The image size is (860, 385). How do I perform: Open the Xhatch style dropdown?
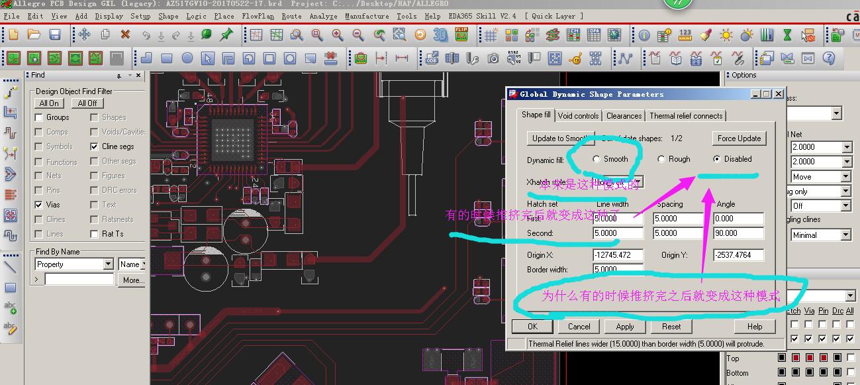[x=638, y=182]
